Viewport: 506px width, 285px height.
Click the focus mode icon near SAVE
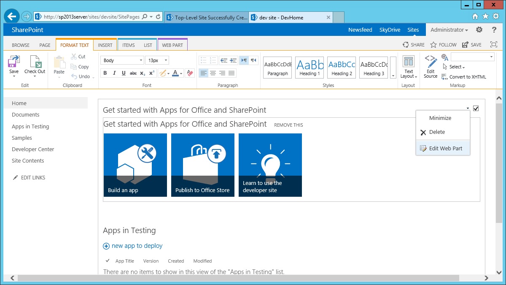(x=493, y=44)
